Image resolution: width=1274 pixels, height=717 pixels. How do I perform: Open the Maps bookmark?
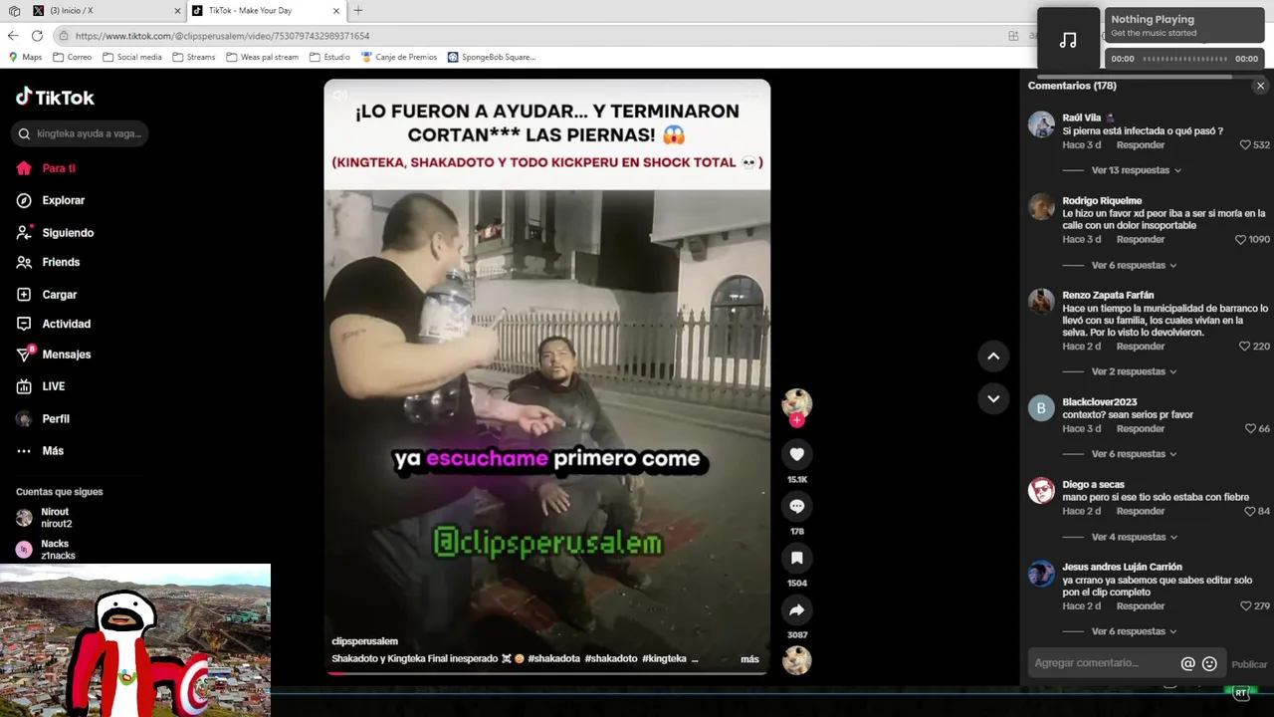[26, 57]
